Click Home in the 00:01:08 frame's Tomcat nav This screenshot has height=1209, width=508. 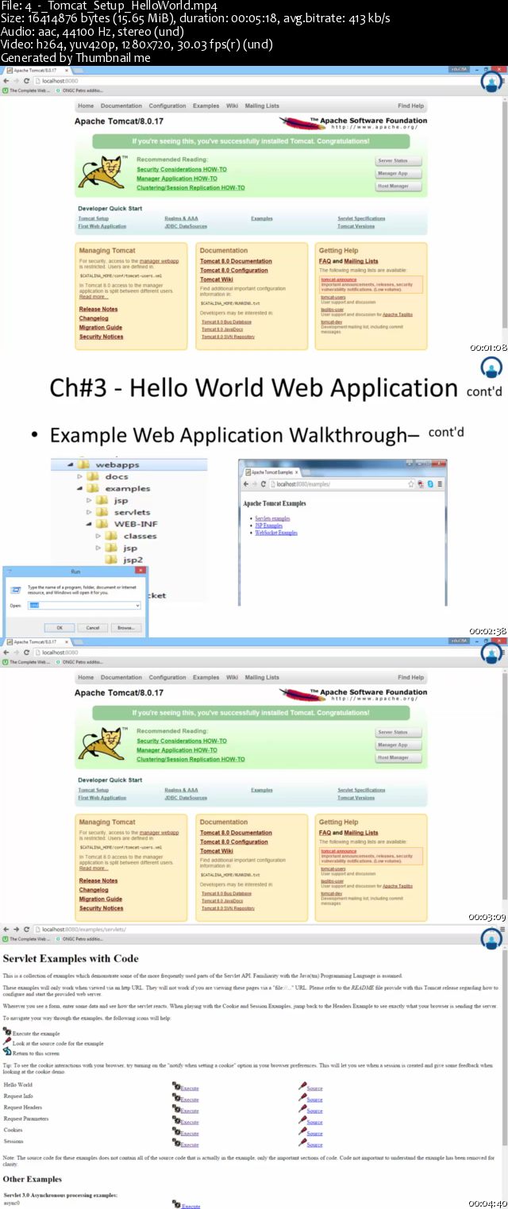pyautogui.click(x=86, y=106)
